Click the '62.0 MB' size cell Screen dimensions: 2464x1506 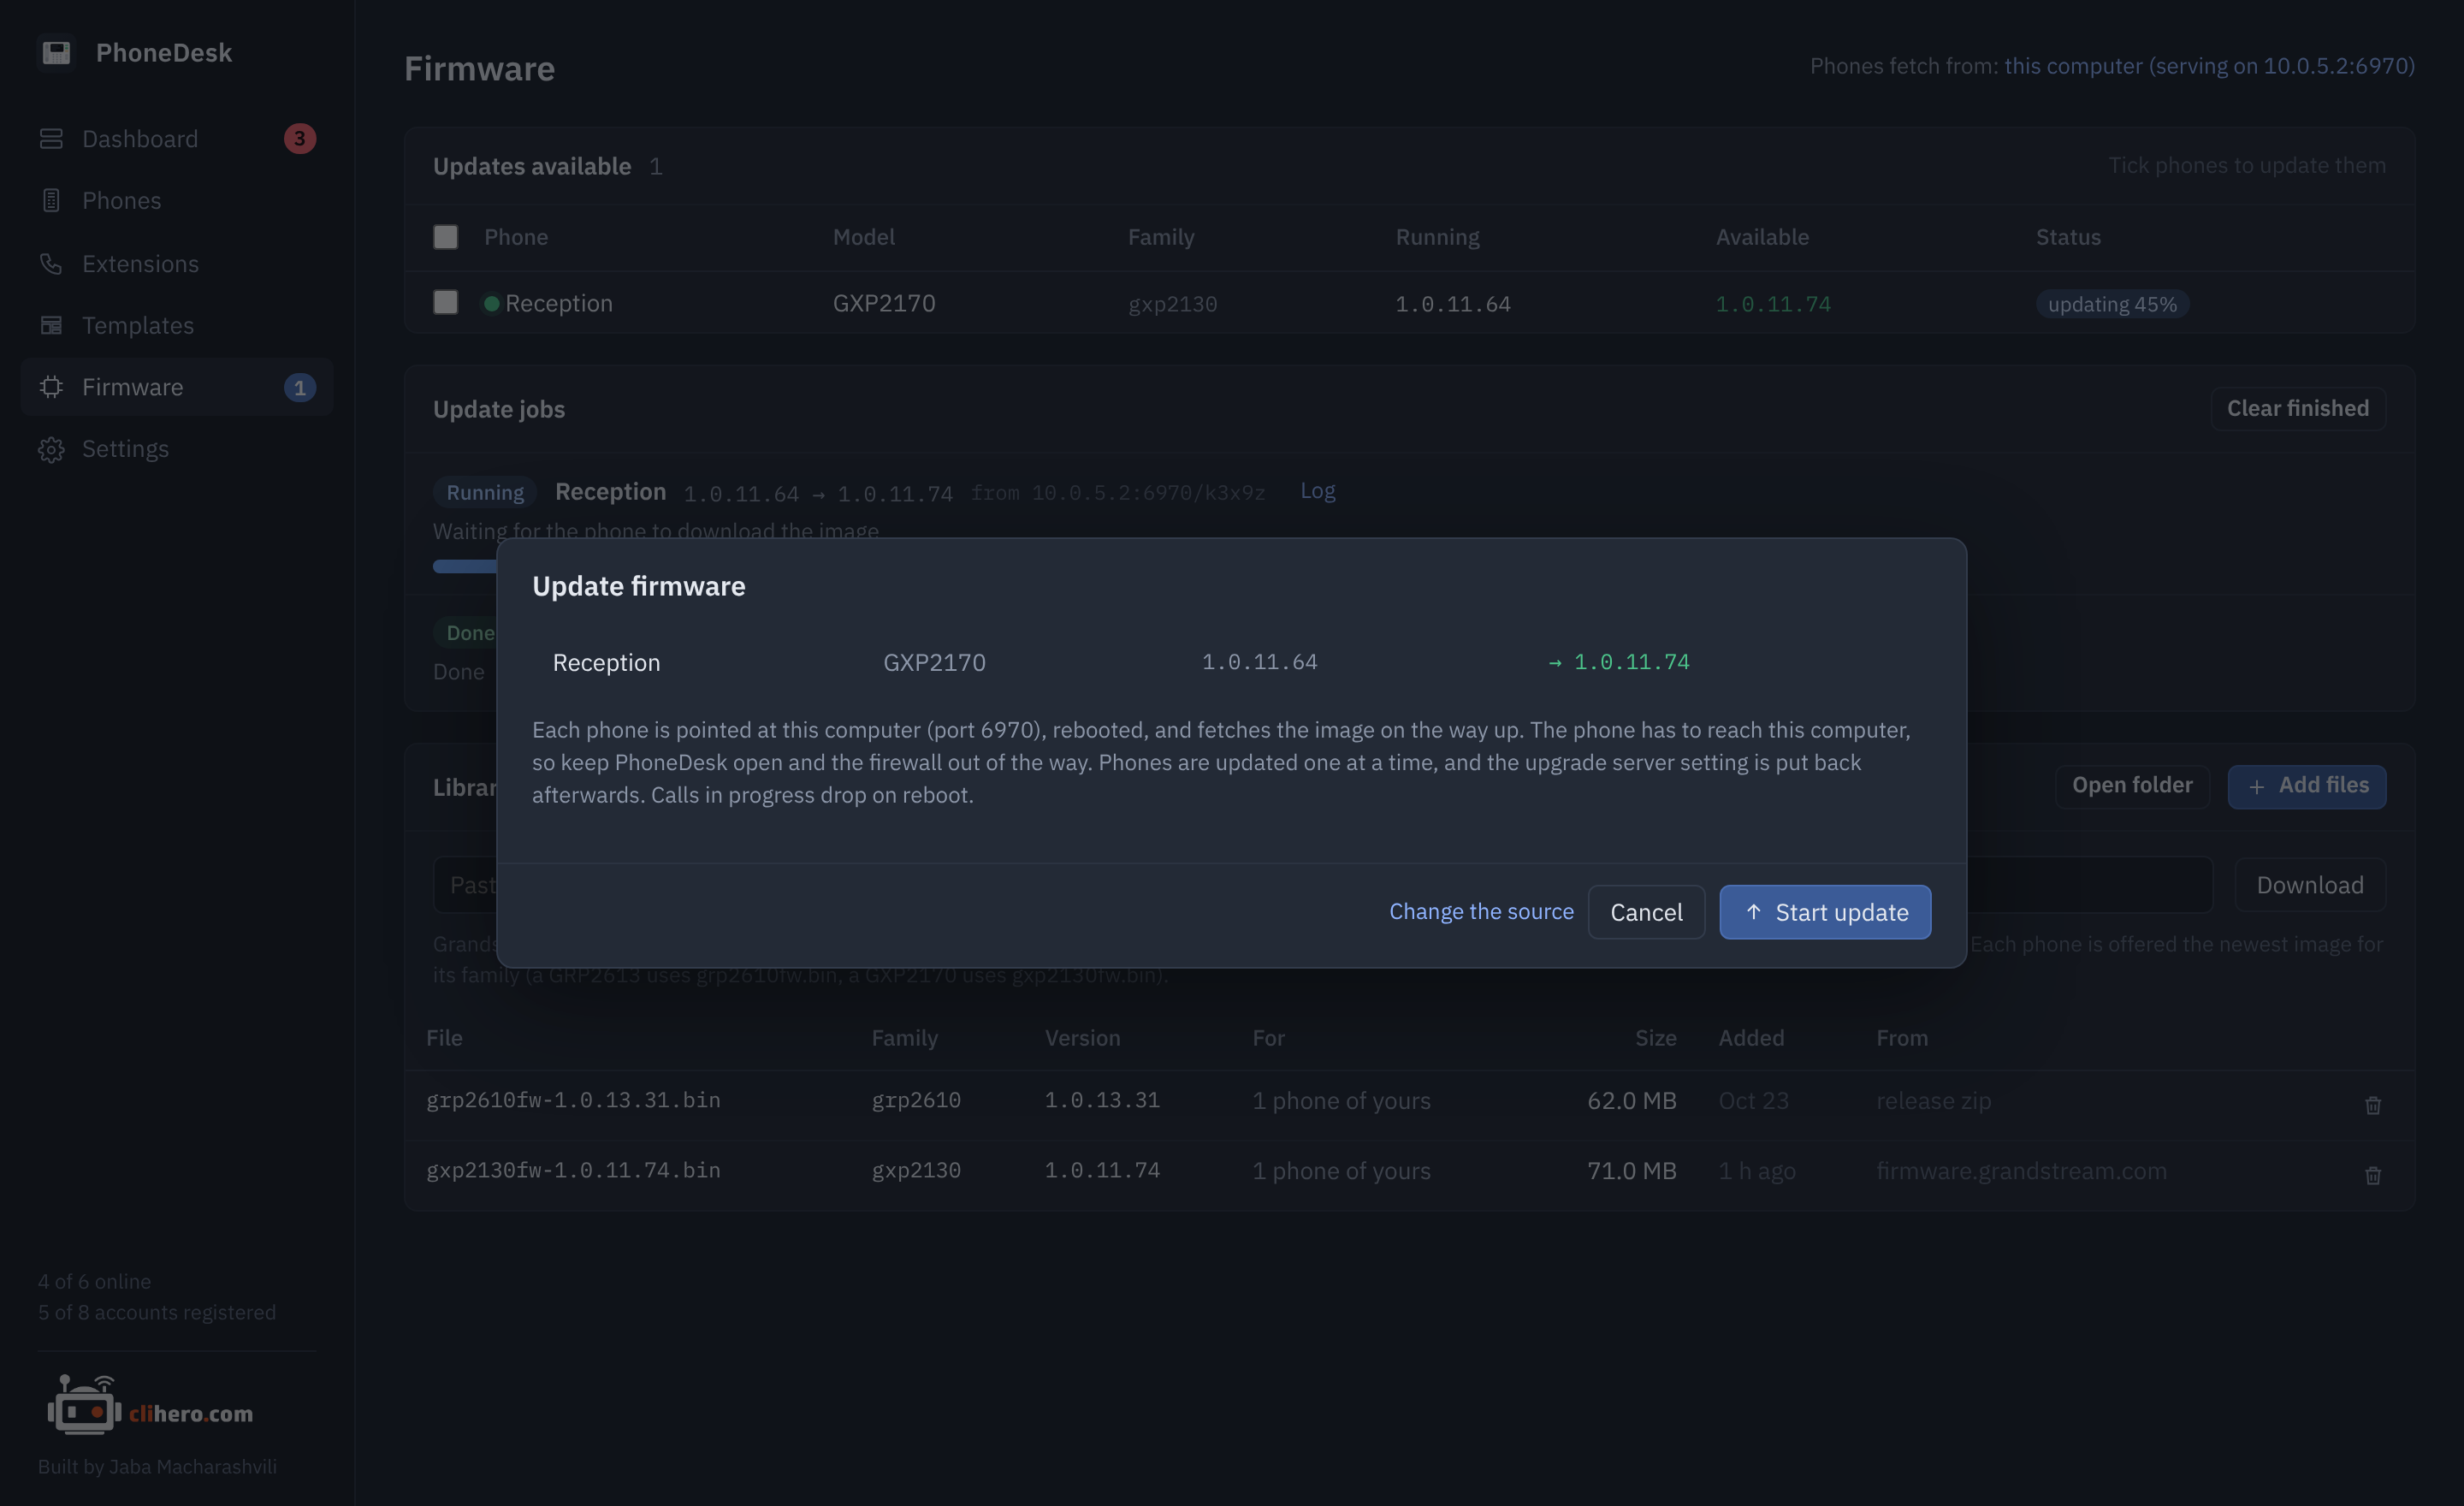click(1631, 1101)
